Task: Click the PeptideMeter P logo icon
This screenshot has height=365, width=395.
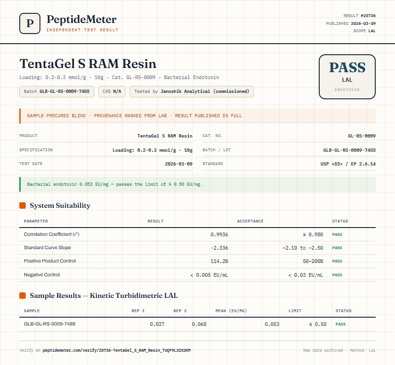Action: [30, 23]
